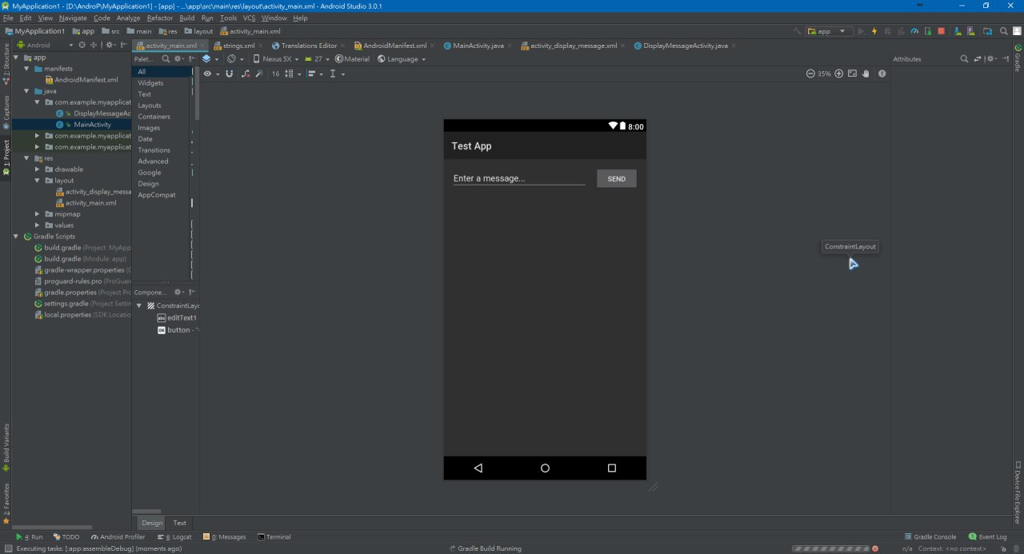Click the SEND button in preview
Image resolution: width=1024 pixels, height=554 pixels.
click(616, 179)
